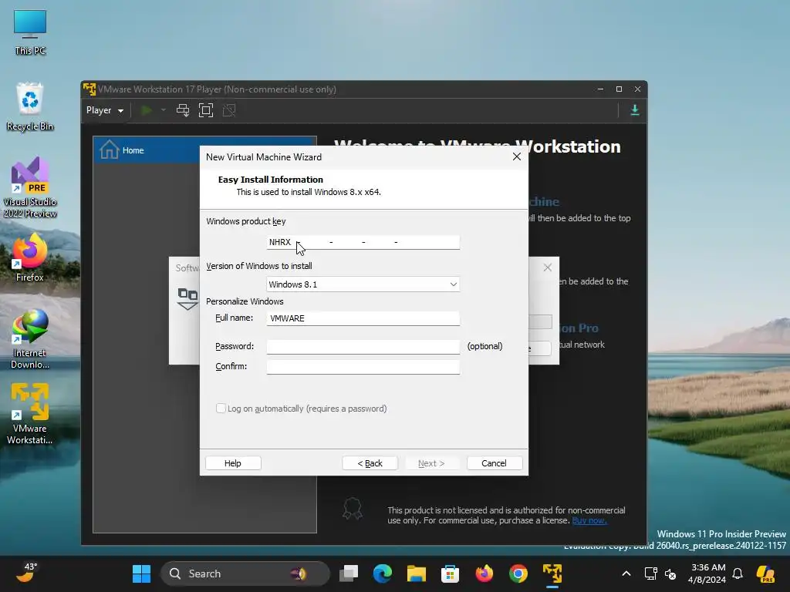
Task: Open Google Chrome from taskbar
Action: 518,573
